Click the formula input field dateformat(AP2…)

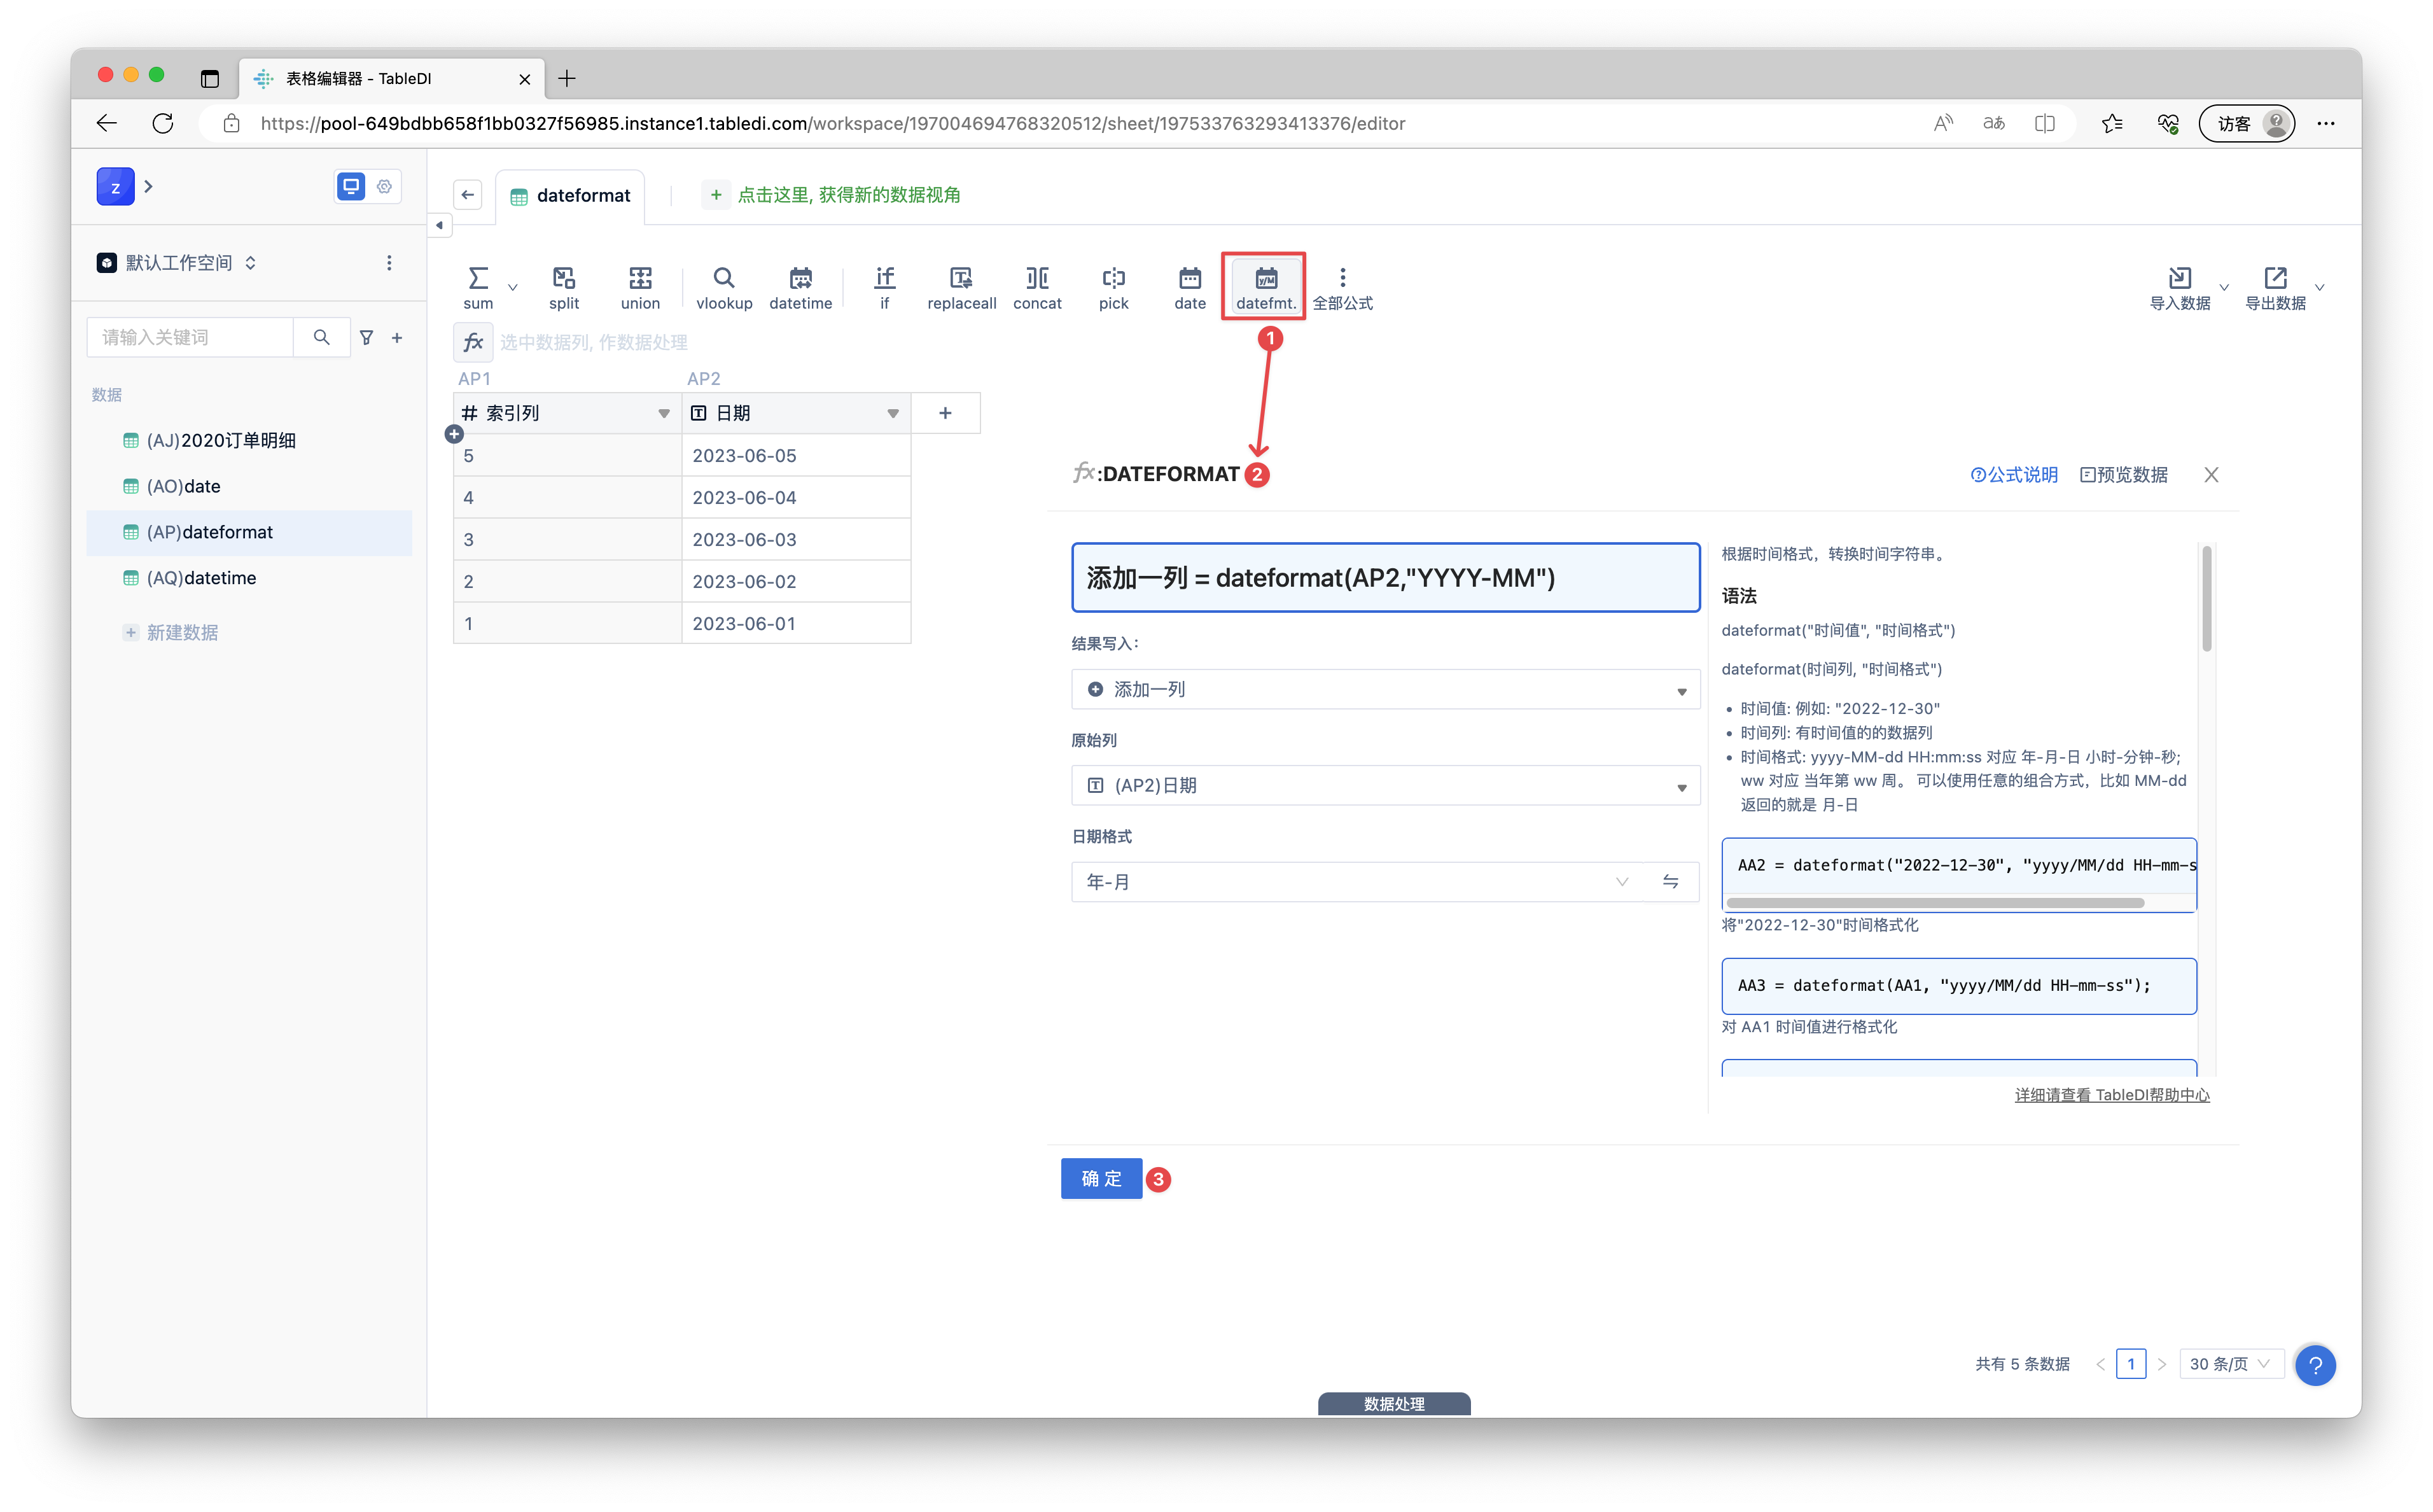click(1386, 577)
